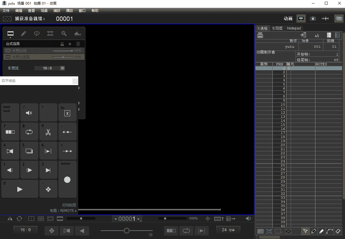Image resolution: width=345 pixels, height=239 pixels.
Task: Open the 捕获 menu
Action: [x=57, y=10]
